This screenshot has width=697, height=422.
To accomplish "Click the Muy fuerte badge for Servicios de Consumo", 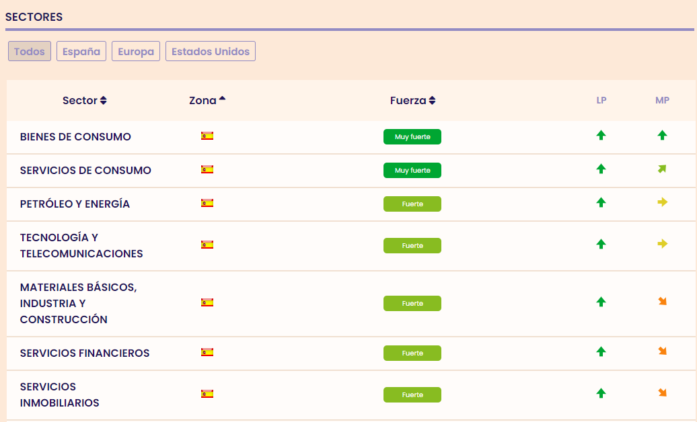I will pyautogui.click(x=412, y=171).
